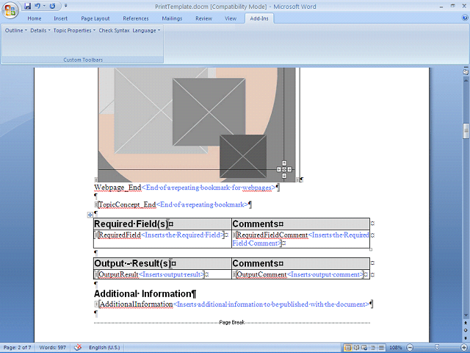Click the Check Syntax button
Image resolution: width=470 pixels, height=353 pixels.
pos(114,31)
